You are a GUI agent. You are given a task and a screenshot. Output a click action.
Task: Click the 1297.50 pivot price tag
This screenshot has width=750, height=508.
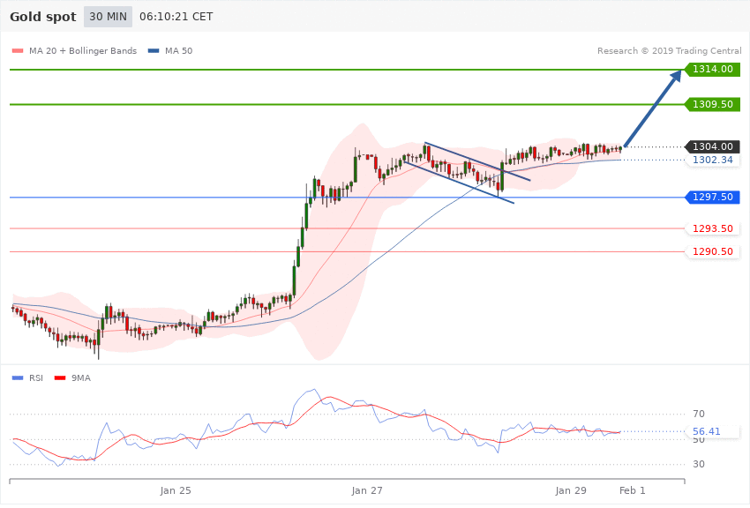(713, 197)
